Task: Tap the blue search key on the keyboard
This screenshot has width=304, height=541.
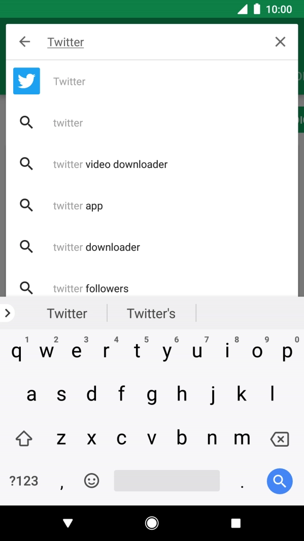Action: [280, 481]
